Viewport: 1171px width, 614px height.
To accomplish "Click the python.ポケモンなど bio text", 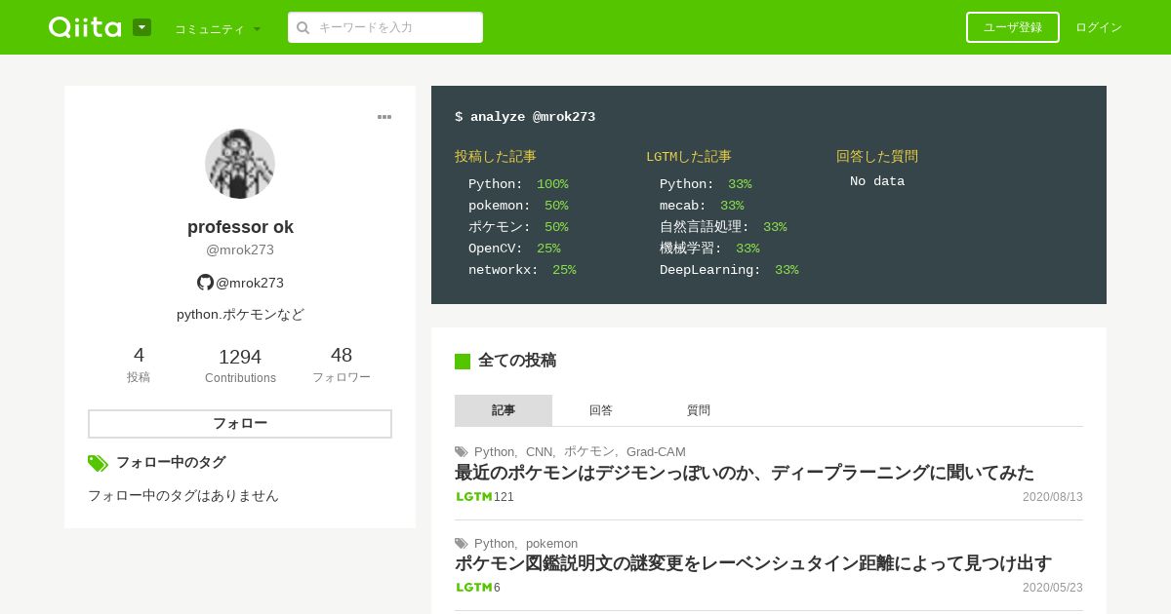I will click(240, 315).
